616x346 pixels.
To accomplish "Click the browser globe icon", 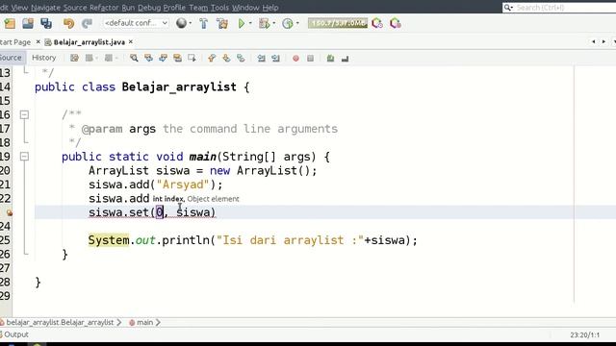I will click(181, 23).
